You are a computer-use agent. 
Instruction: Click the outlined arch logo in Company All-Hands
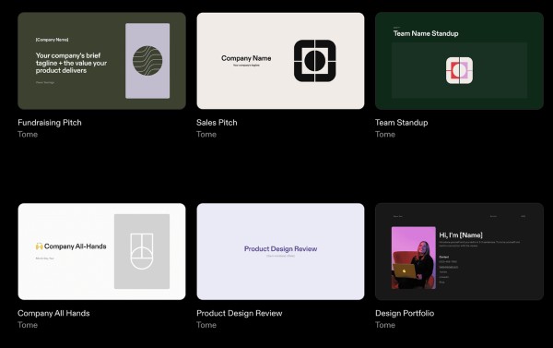(x=142, y=251)
